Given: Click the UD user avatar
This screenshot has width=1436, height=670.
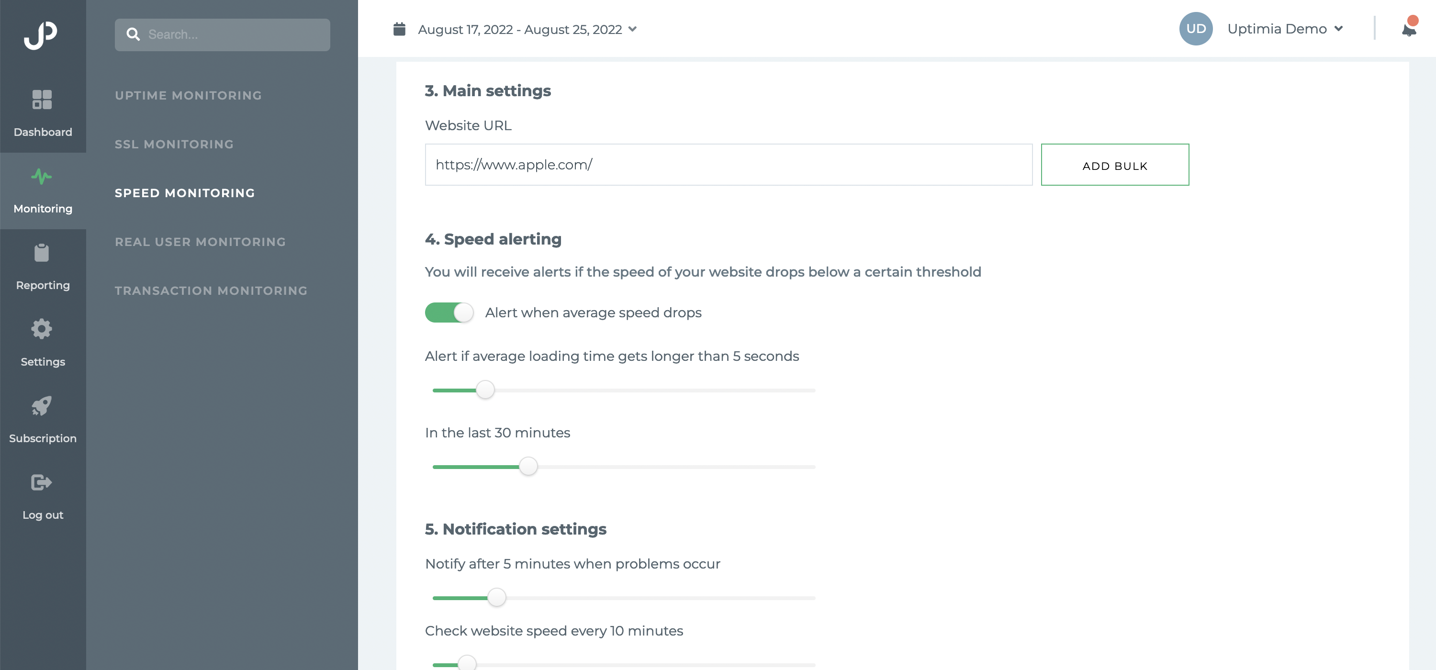Looking at the screenshot, I should (1196, 28).
